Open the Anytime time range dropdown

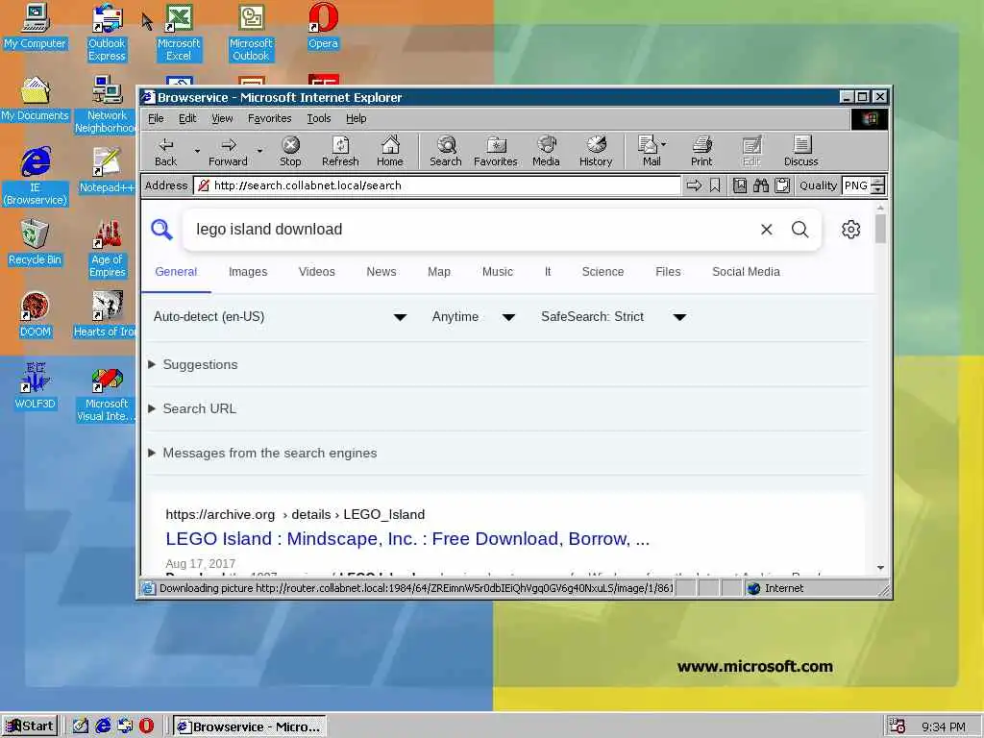point(473,317)
